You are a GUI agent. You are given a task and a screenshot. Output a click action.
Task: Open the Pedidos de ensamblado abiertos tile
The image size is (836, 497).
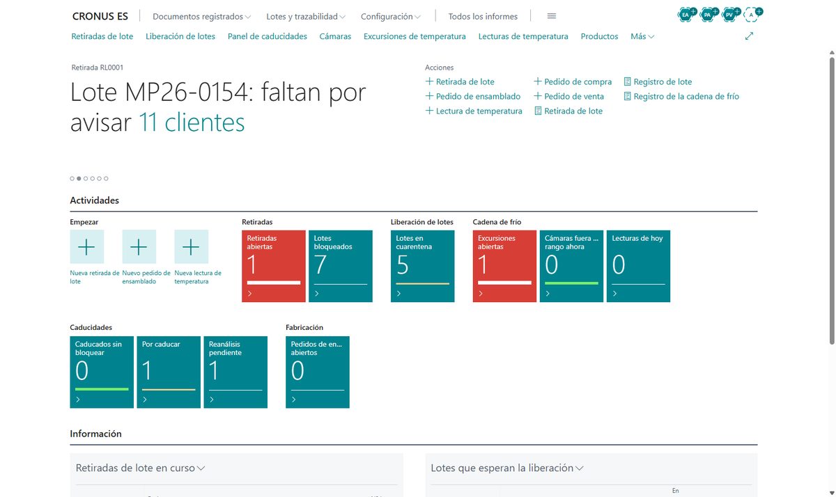click(x=318, y=372)
